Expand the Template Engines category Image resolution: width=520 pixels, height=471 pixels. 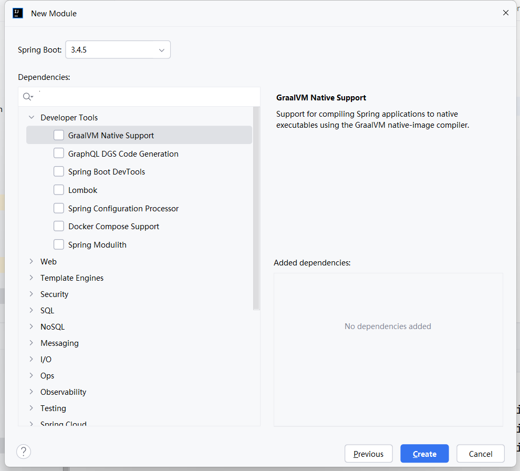(x=31, y=278)
